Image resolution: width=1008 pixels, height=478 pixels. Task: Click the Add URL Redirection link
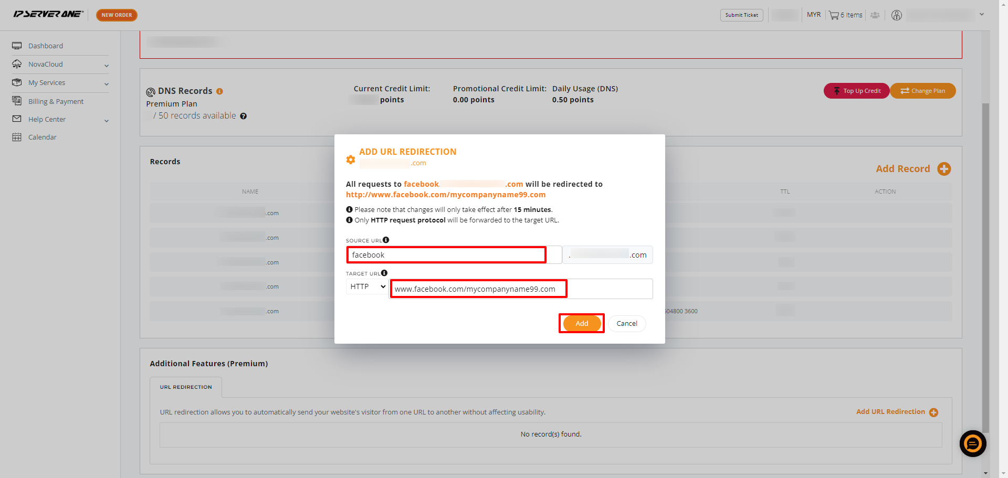point(890,412)
